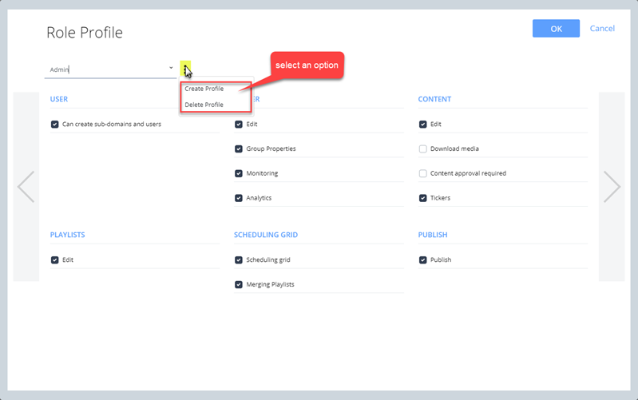Viewport: 638px width, 400px height.
Task: Uncheck the Tickers checkbox
Action: (x=423, y=198)
